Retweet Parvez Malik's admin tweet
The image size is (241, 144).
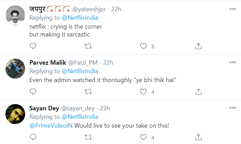[88, 92]
